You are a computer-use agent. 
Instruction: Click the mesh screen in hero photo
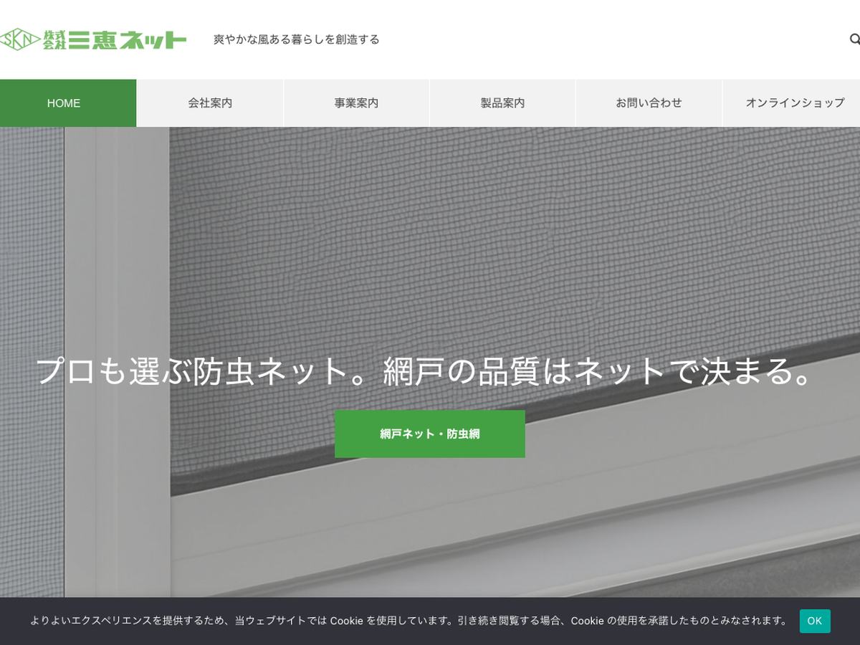[x=502, y=236]
